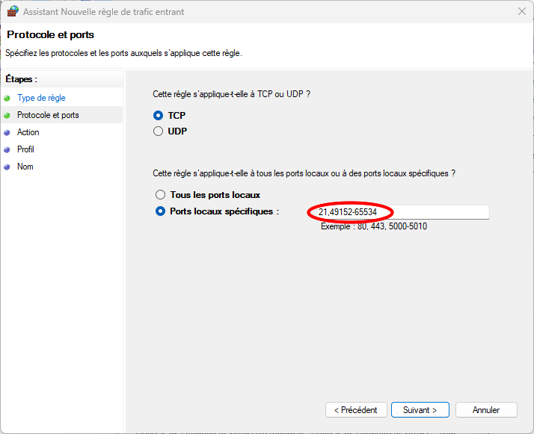Close the Nouvelle règle wizard window
534x434 pixels.
click(521, 12)
